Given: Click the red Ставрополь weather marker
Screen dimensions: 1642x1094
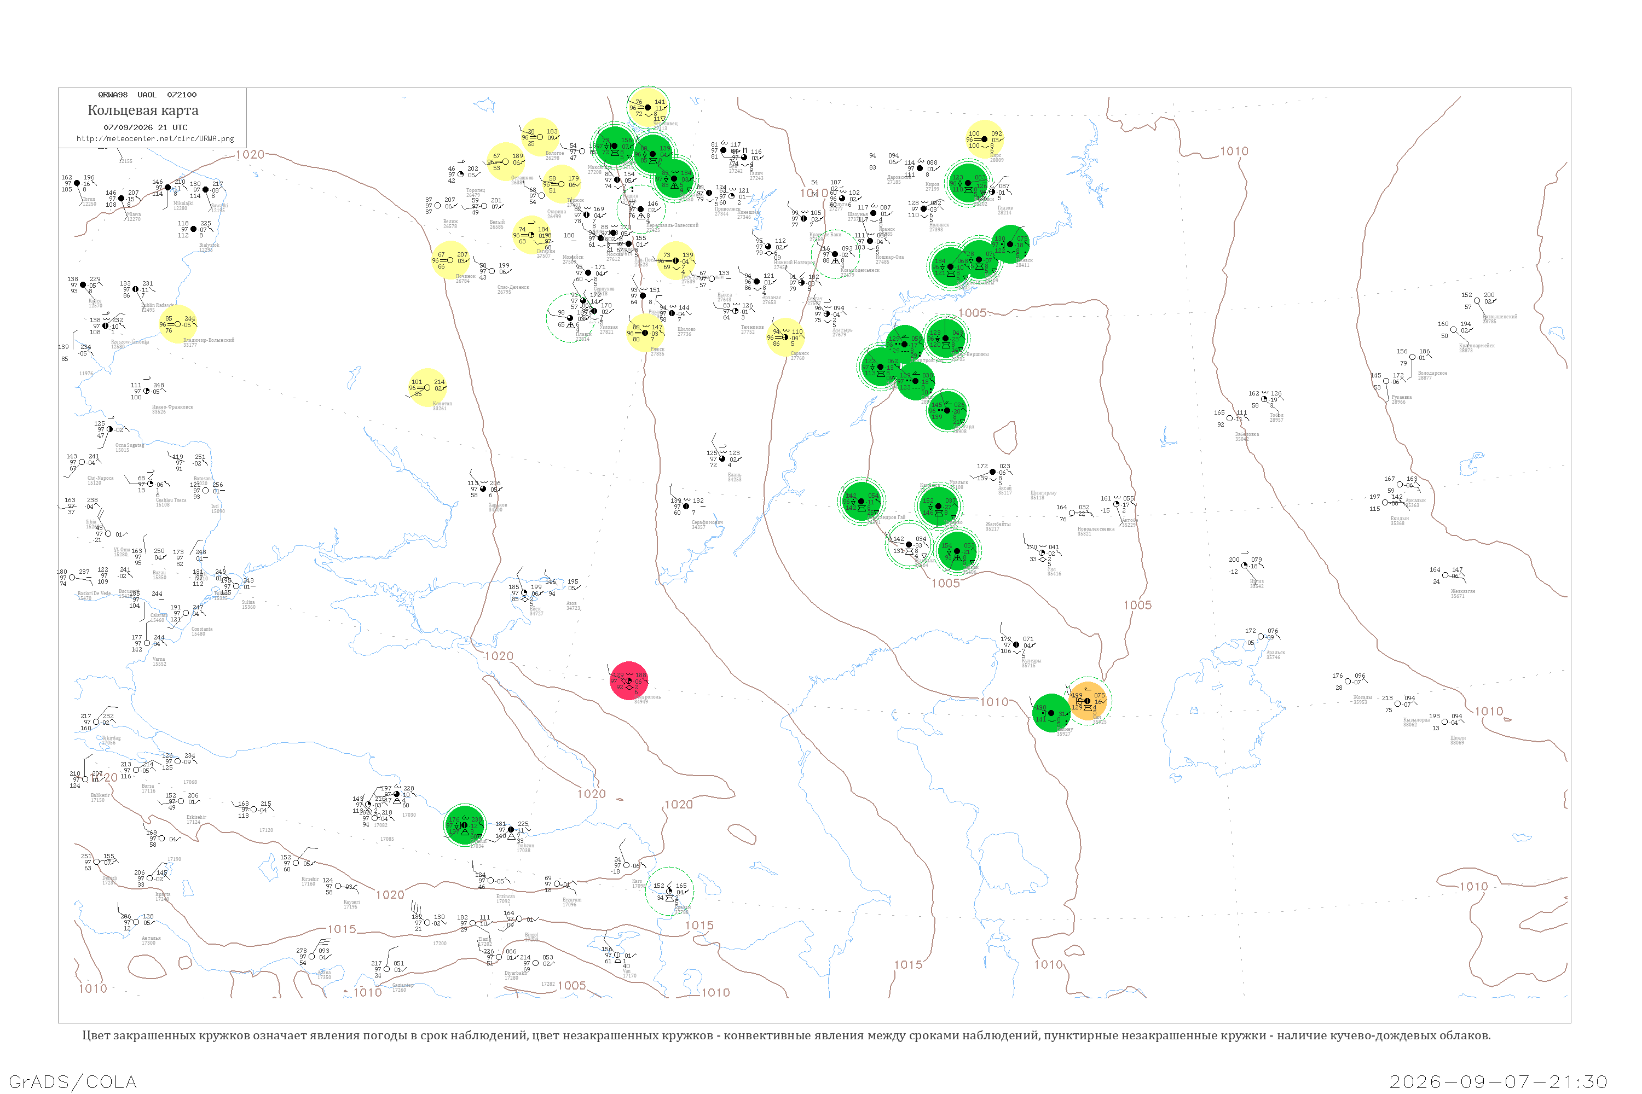Looking at the screenshot, I should tap(628, 681).
